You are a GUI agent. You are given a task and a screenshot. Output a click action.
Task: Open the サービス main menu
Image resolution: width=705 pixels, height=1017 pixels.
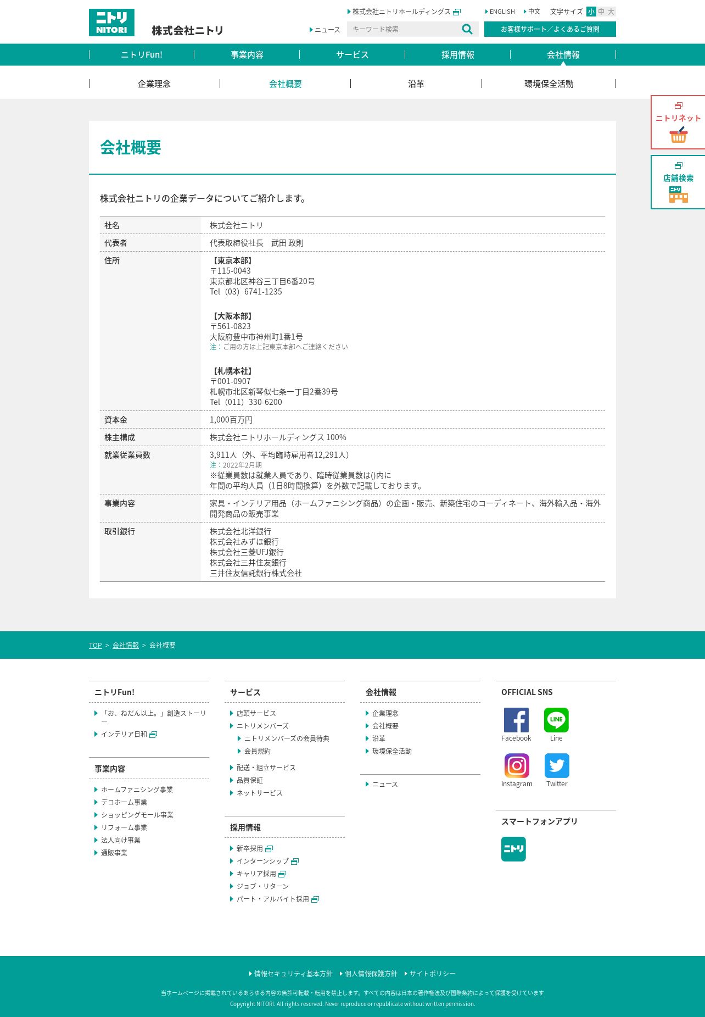point(352,54)
